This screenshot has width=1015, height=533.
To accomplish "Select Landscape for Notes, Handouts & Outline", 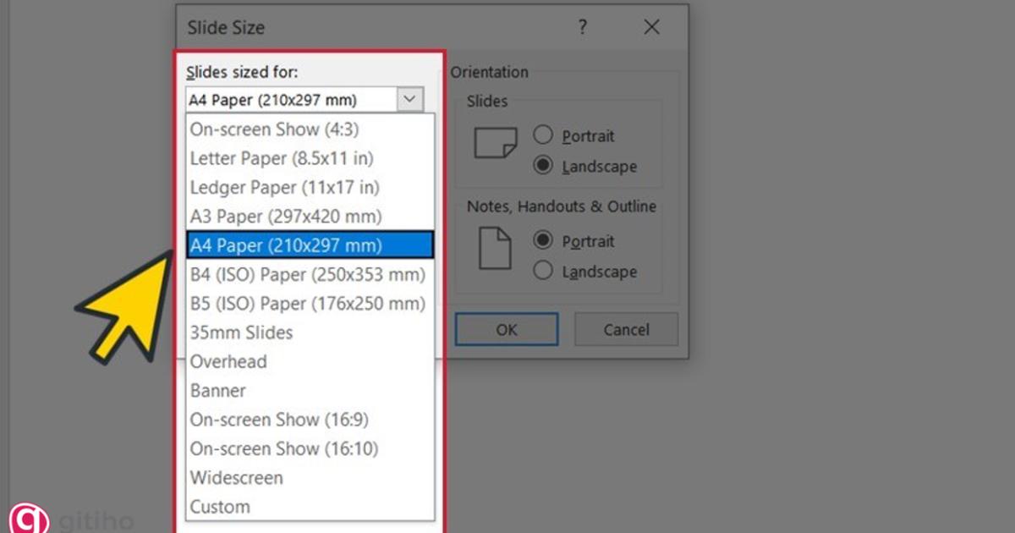I will click(x=542, y=272).
